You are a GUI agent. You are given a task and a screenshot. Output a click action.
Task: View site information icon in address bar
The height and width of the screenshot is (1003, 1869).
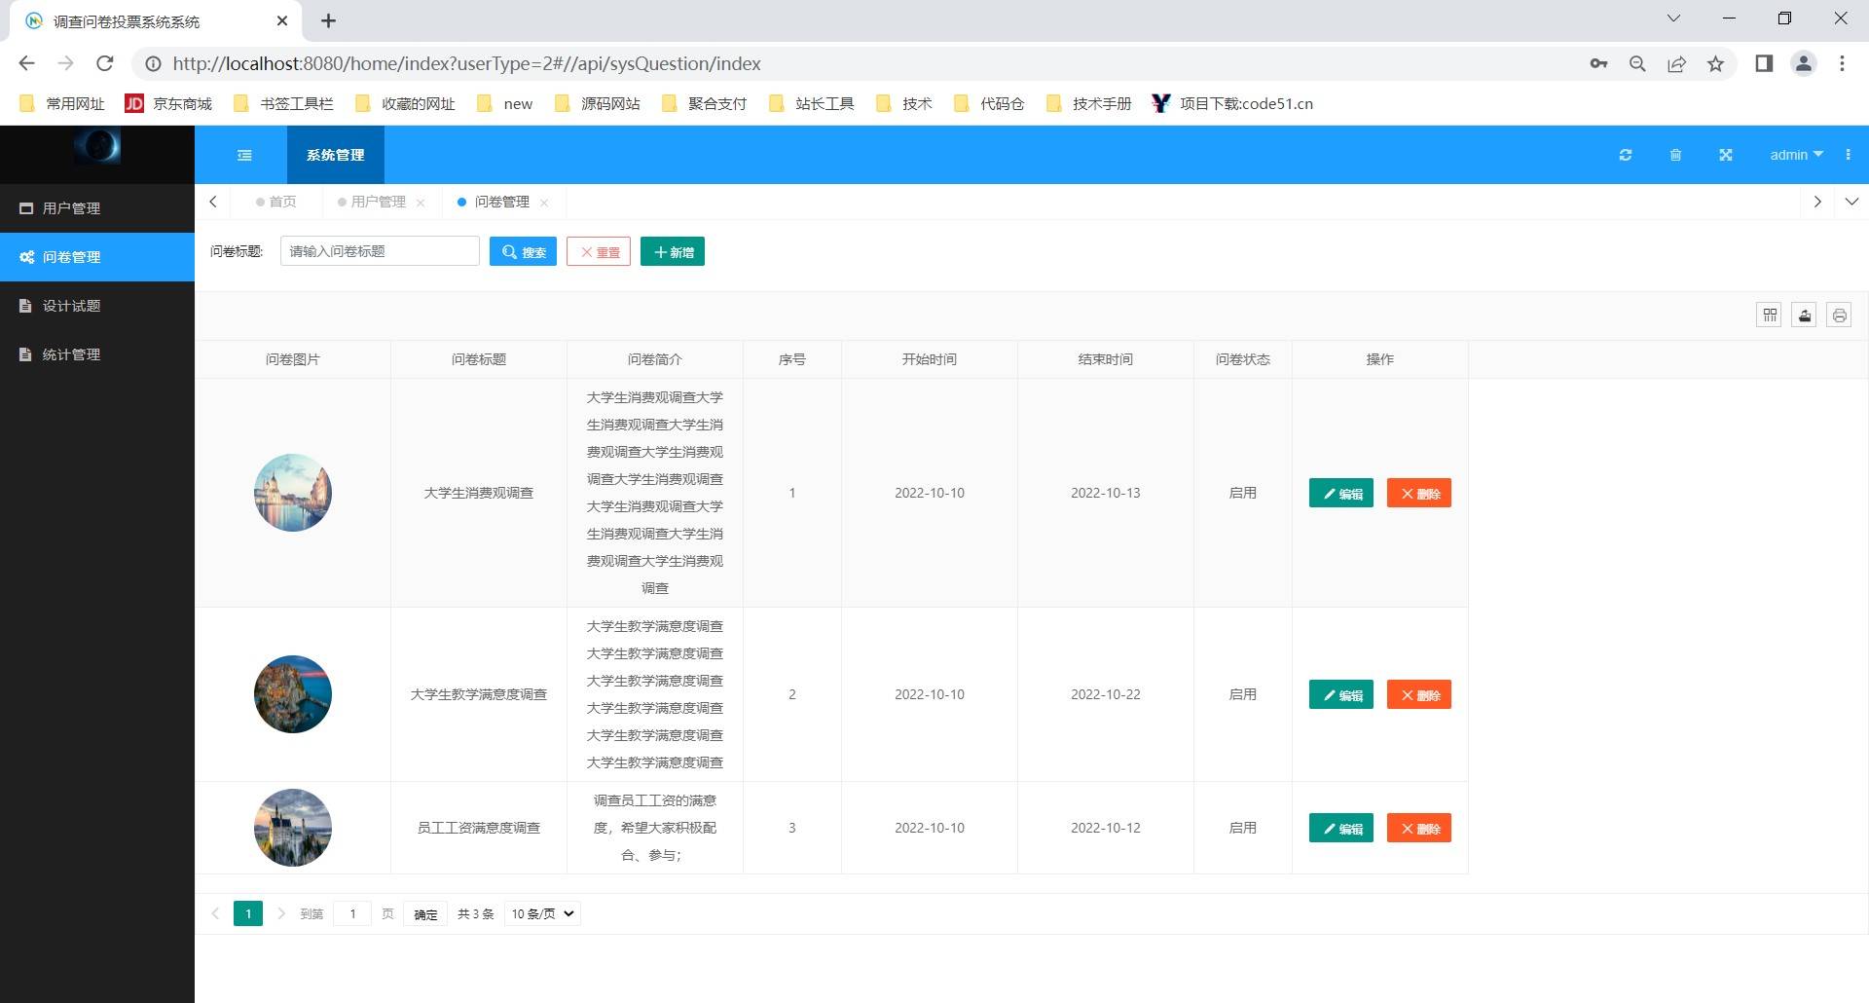pyautogui.click(x=153, y=63)
